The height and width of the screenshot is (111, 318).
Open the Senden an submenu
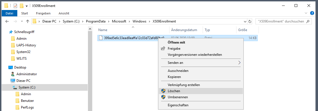coord(200,63)
